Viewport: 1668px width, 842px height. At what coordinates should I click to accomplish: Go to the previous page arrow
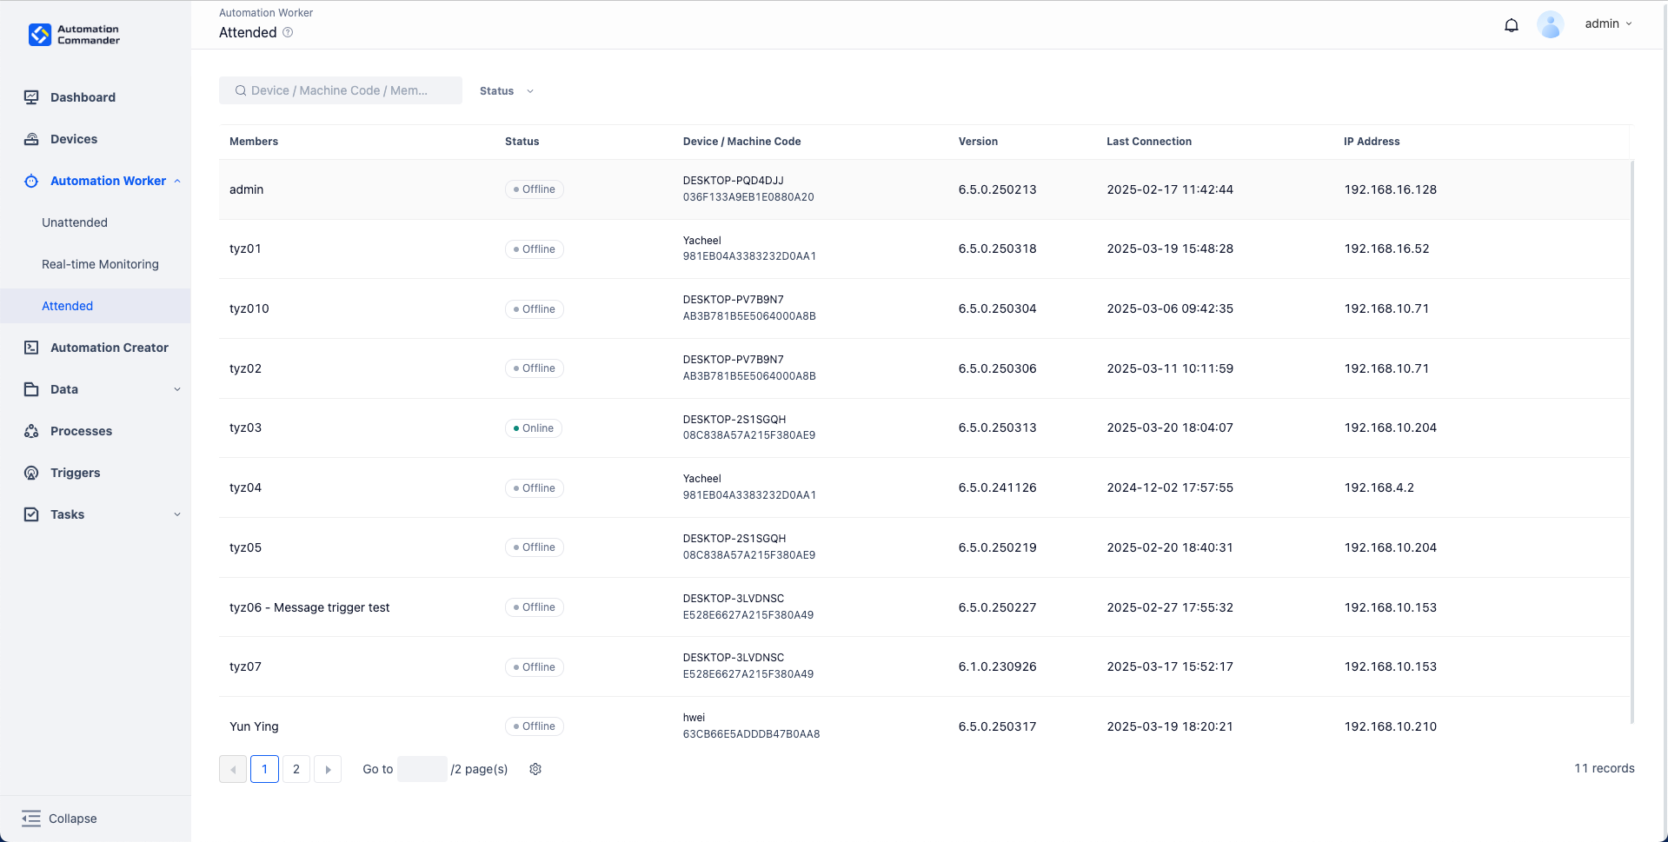coord(233,769)
